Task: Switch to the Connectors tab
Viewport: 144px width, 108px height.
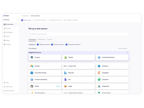Action: 32,39
